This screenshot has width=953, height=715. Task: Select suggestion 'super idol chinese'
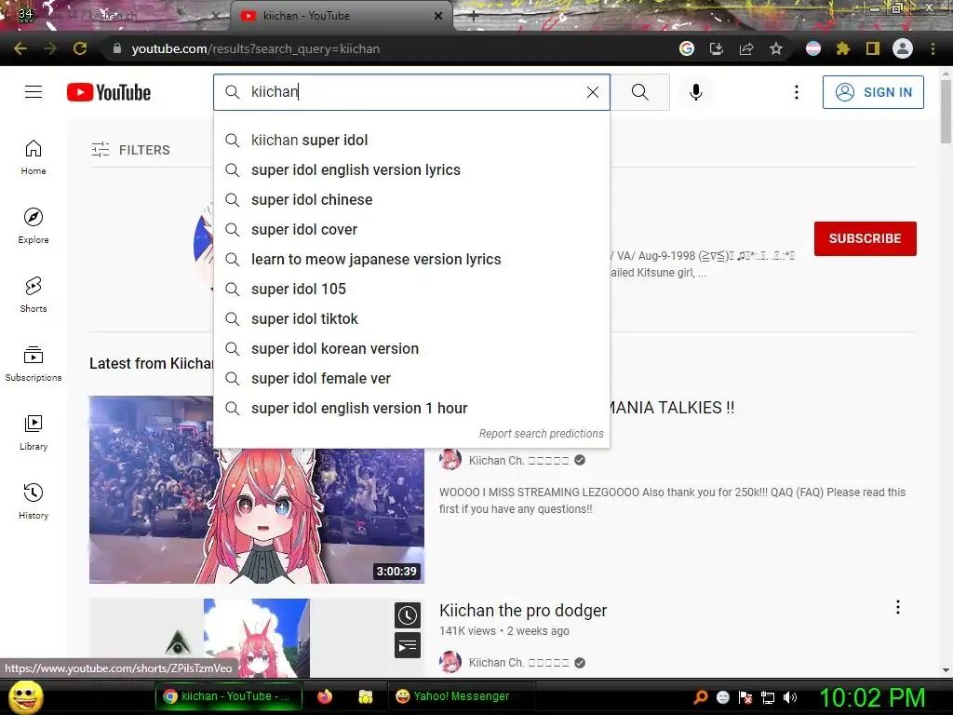click(411, 199)
